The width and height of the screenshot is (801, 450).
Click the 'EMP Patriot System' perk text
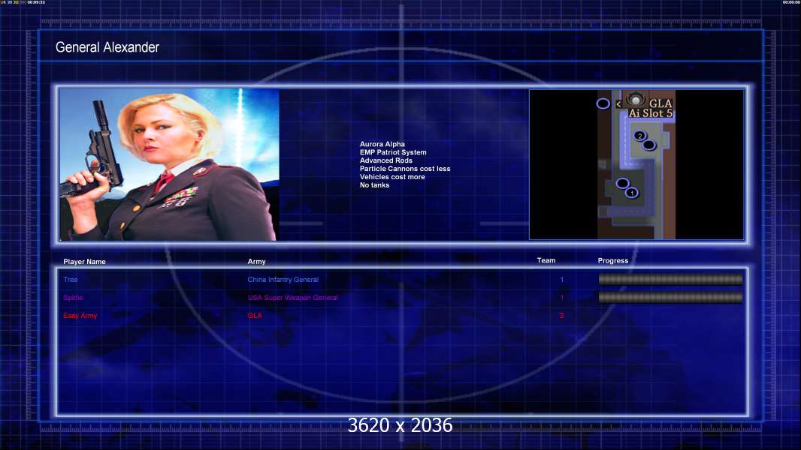(393, 152)
